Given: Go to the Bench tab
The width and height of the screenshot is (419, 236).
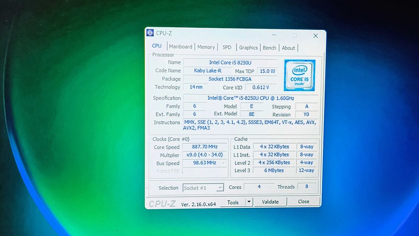Looking at the screenshot, I should [x=269, y=48].
